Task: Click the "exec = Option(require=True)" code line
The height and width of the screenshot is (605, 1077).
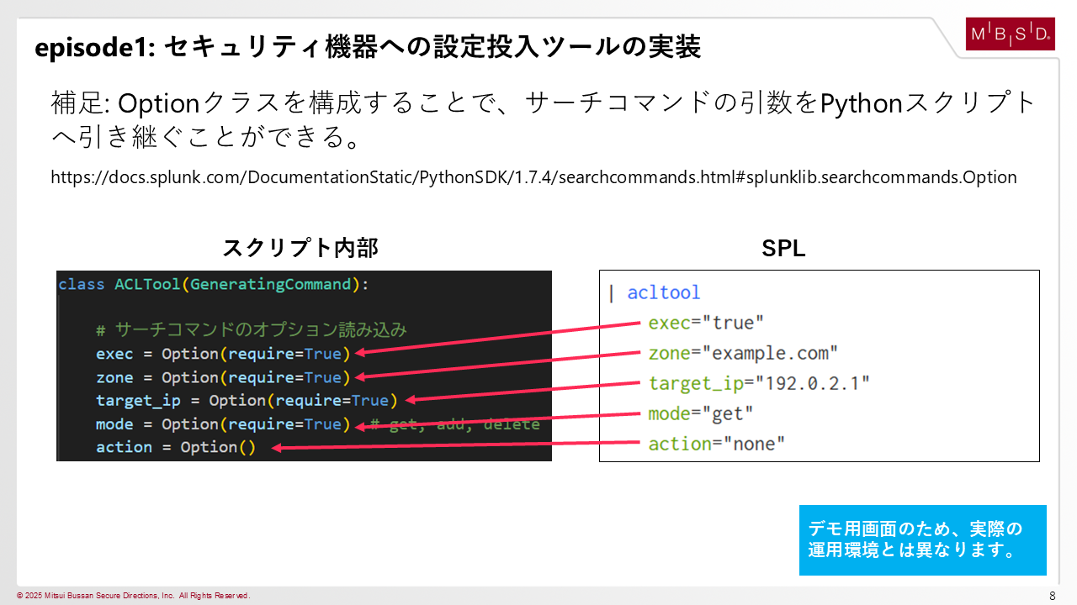Action: click(x=222, y=354)
